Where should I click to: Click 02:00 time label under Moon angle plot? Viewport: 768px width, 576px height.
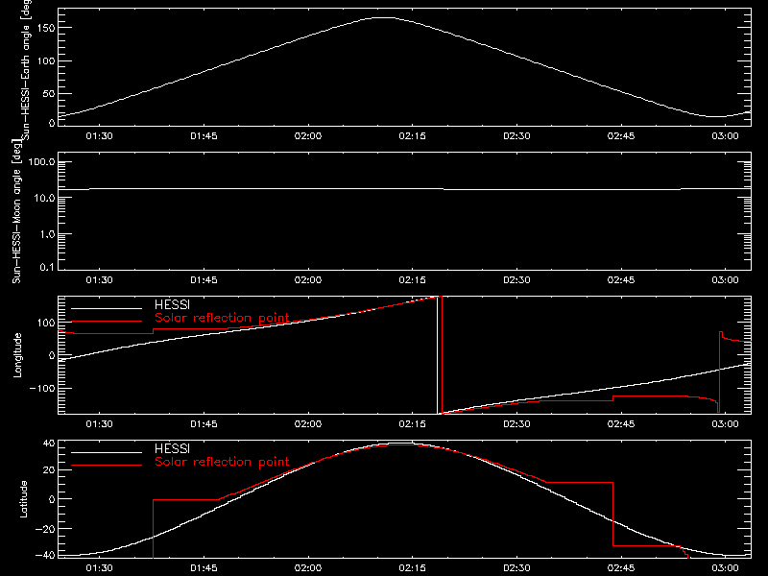(x=308, y=280)
